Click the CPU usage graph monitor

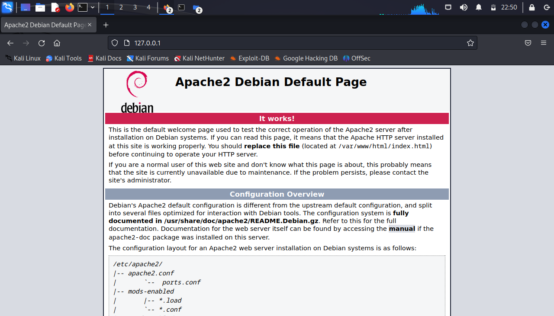tap(409, 9)
